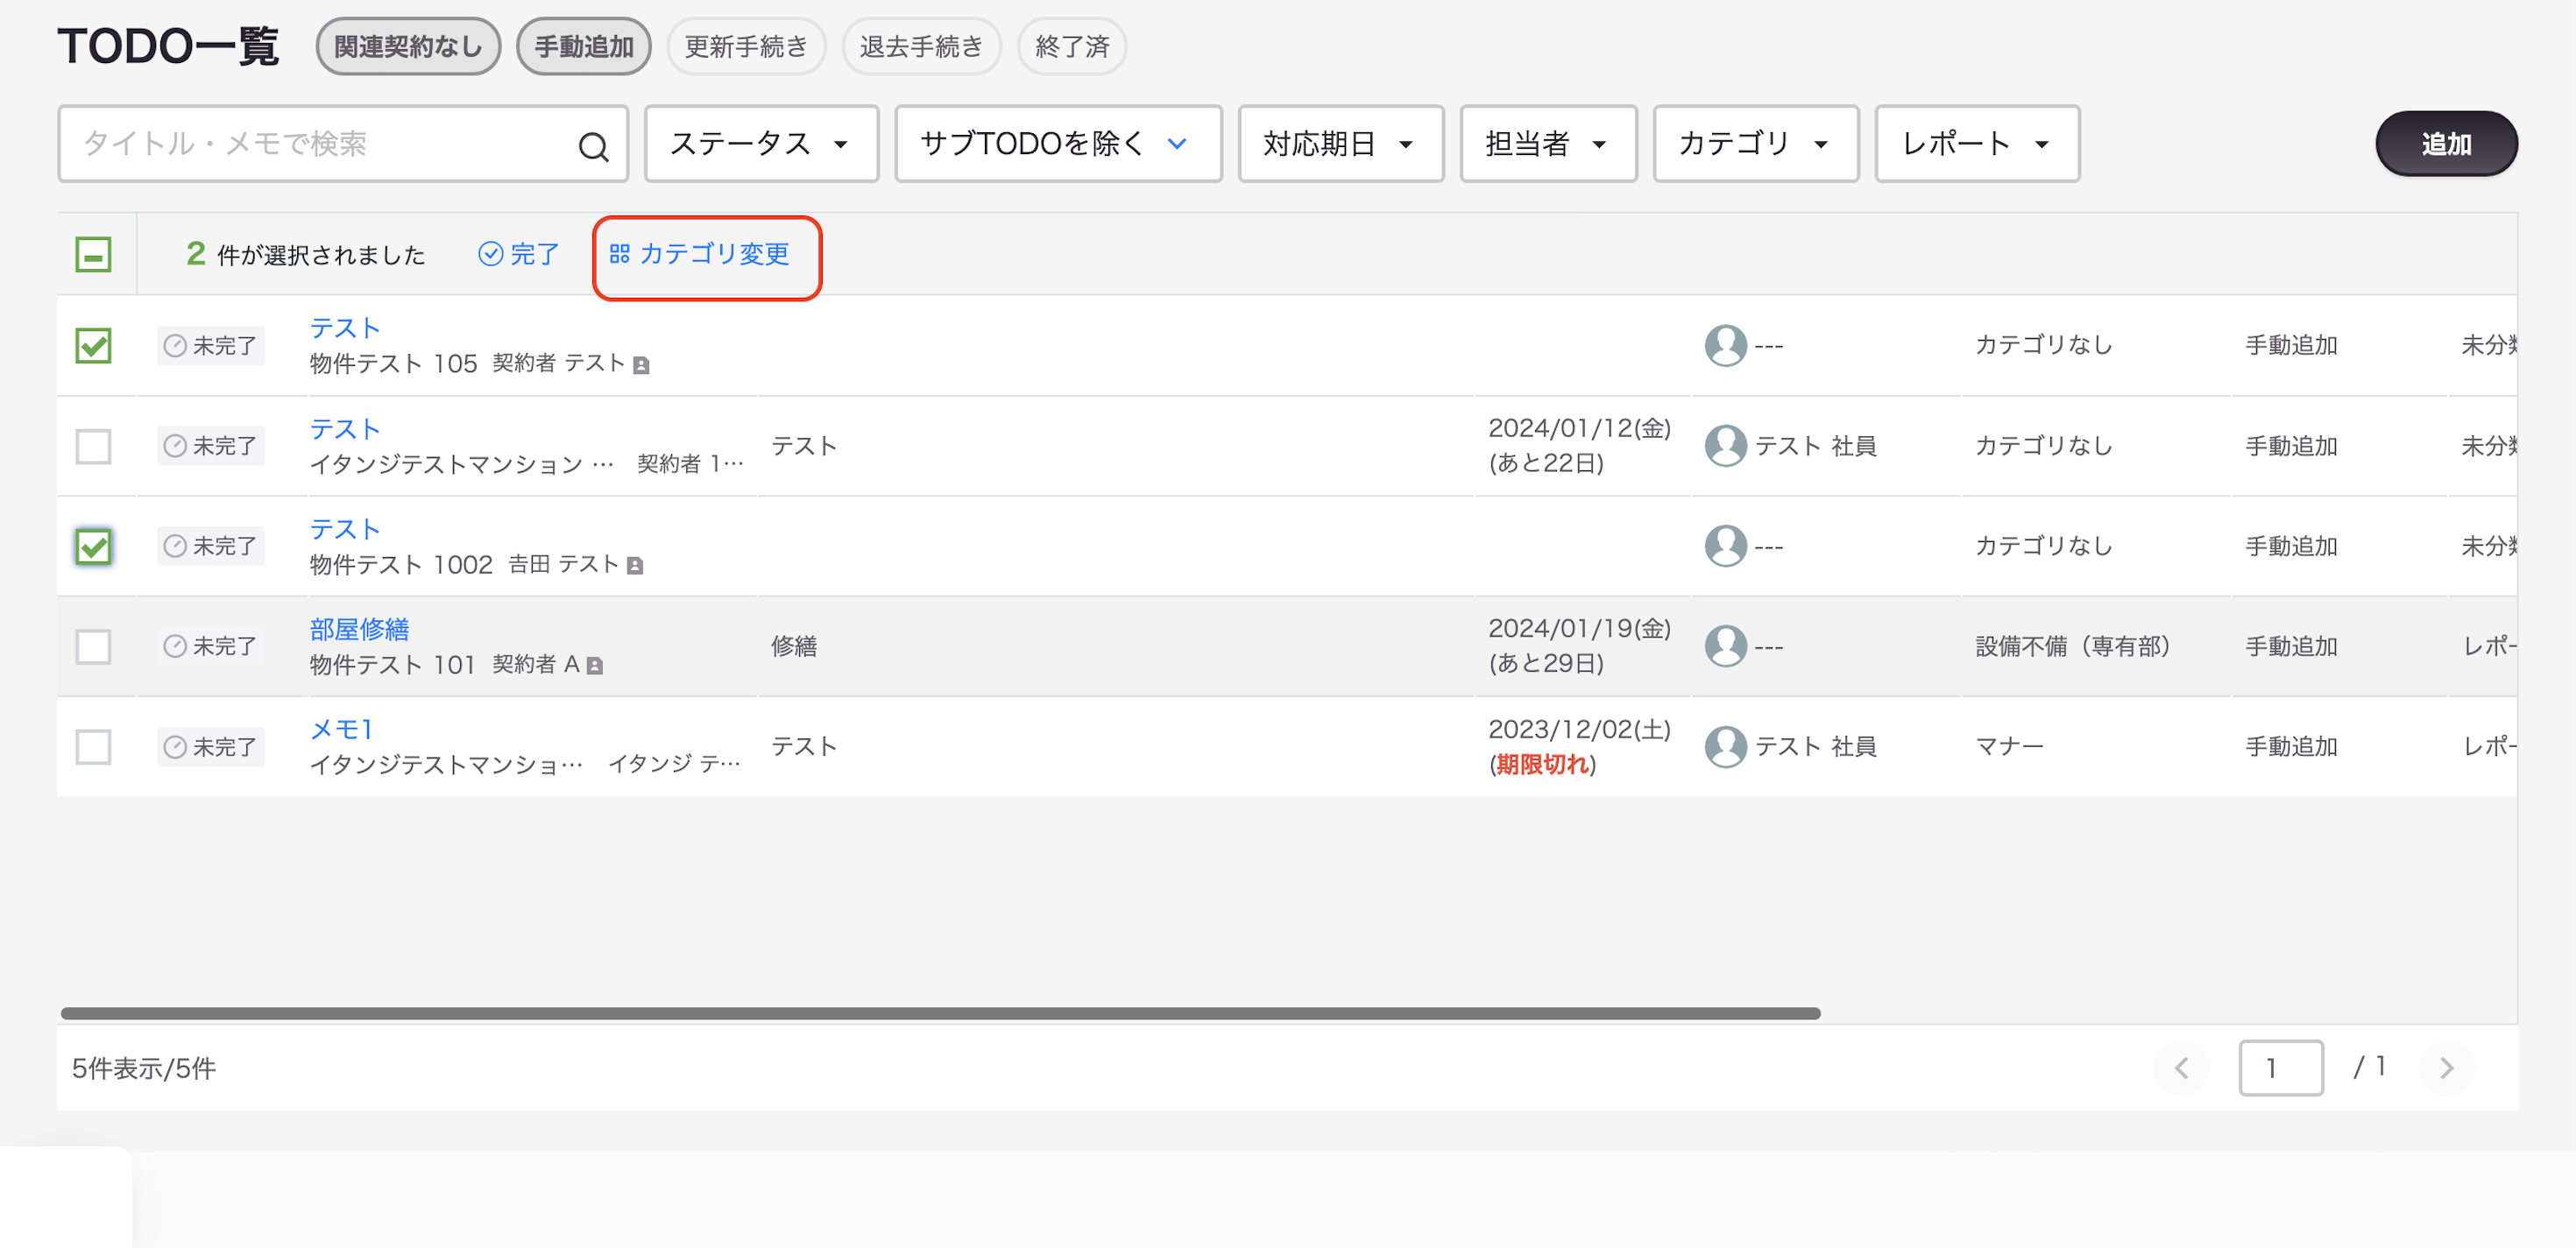
Task: Click the 未完了 status badge in 物件テスト 105 row
Action: pos(210,346)
